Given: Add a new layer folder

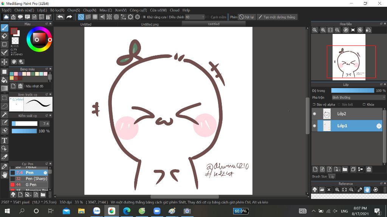Looking at the screenshot, I should 345,169.
